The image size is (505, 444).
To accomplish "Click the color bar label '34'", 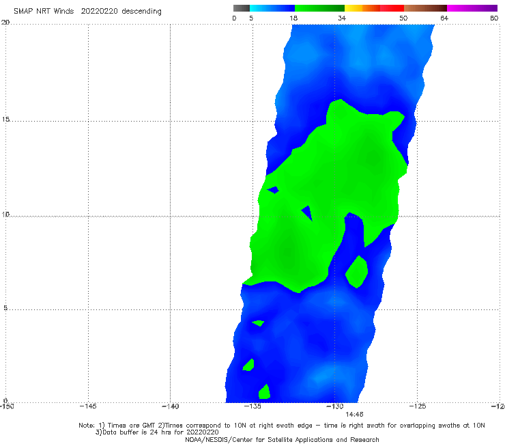I will 342,18.
